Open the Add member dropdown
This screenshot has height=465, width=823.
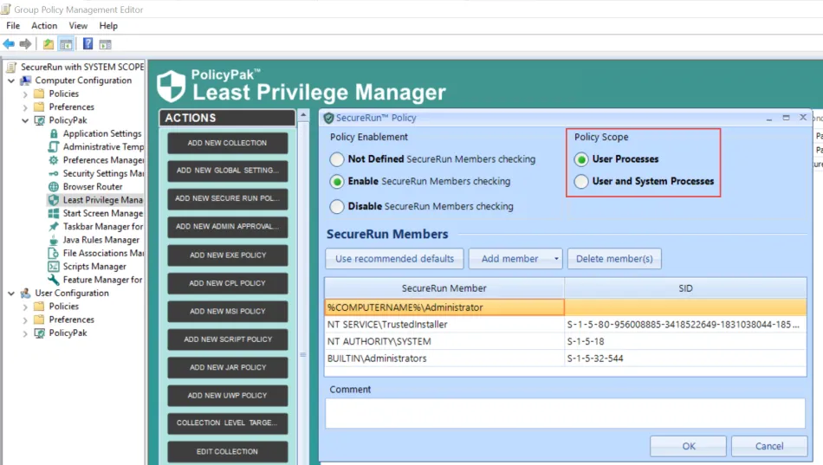click(x=515, y=258)
